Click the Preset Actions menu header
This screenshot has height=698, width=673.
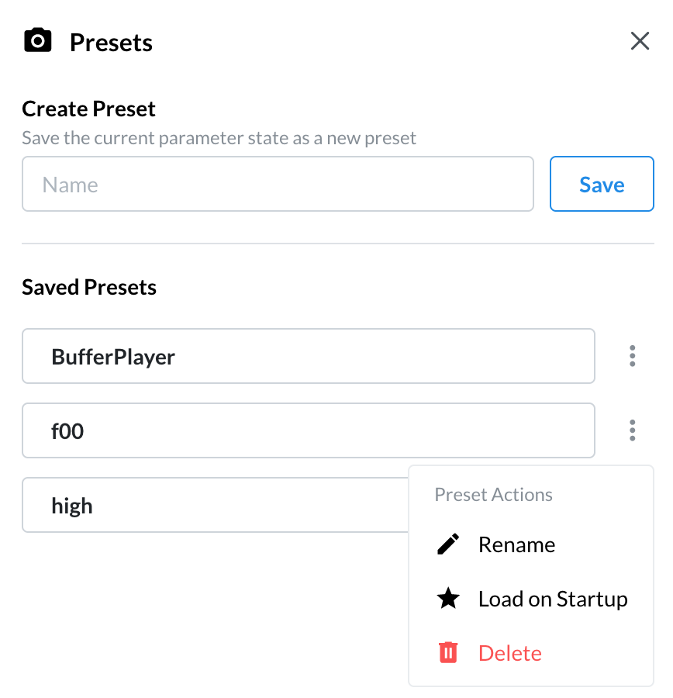tap(493, 495)
